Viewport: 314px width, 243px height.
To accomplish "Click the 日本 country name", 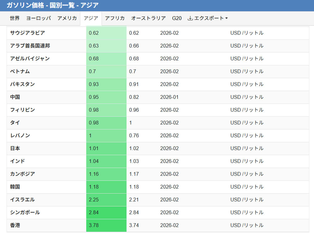I will (x=15, y=148).
